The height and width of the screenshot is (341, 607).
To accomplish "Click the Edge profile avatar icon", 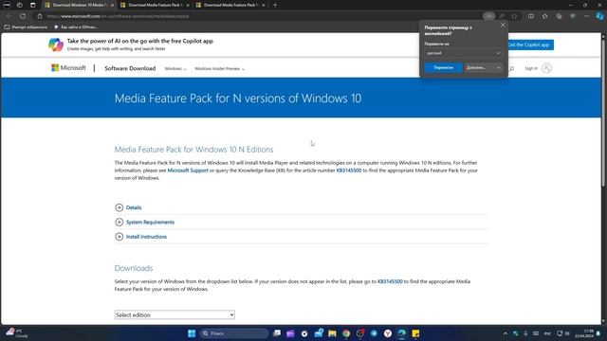I will [x=7, y=5].
